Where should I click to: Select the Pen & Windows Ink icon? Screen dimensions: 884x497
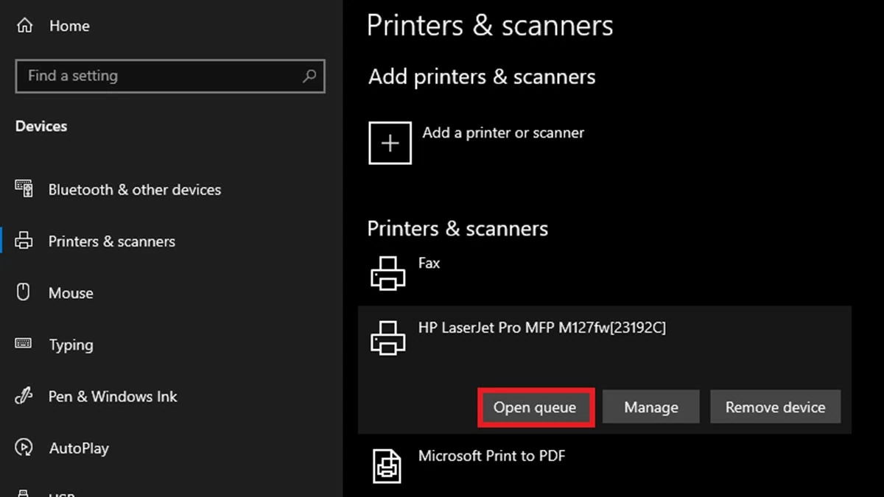click(x=24, y=396)
